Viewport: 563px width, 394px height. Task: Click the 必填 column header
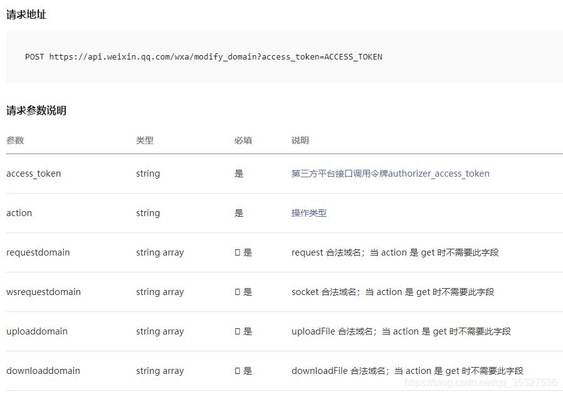click(x=243, y=140)
